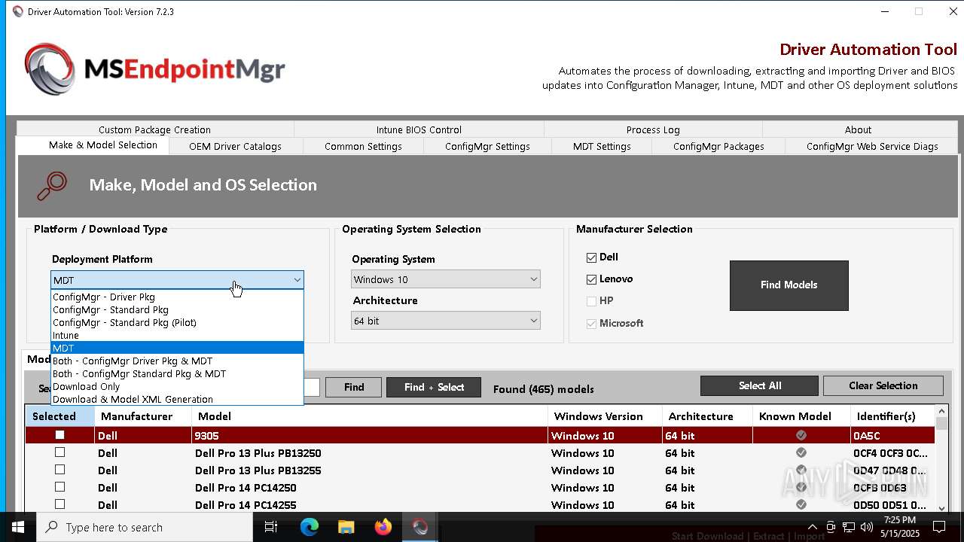Switch to Common Settings tab
The image size is (964, 542).
(363, 146)
